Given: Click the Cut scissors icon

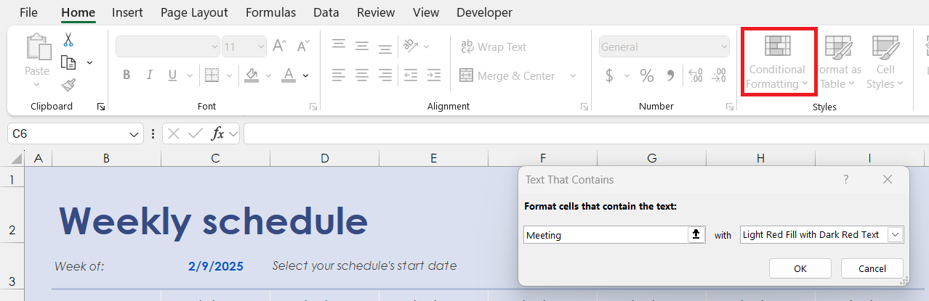Looking at the screenshot, I should [68, 40].
